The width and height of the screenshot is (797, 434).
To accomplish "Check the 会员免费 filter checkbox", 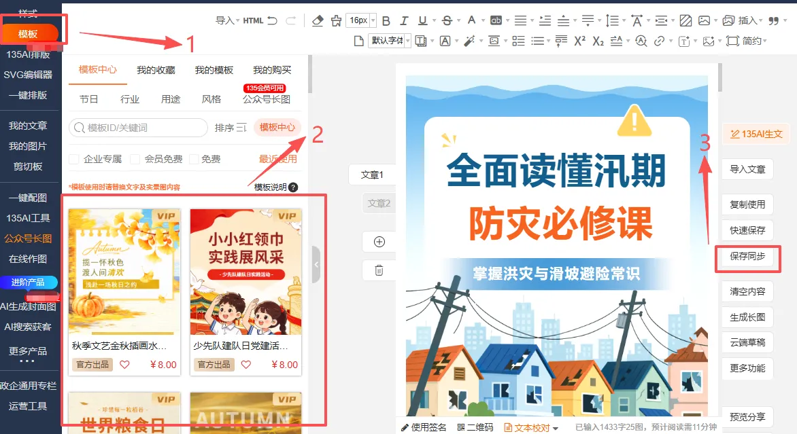I will coord(135,160).
